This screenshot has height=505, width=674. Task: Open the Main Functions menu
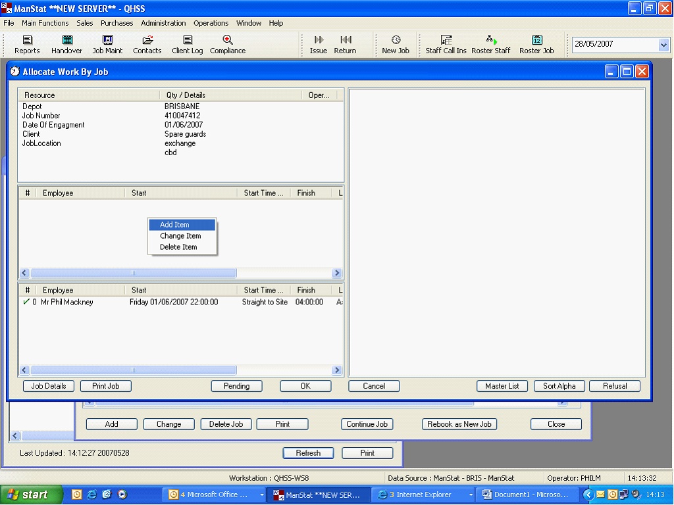45,23
